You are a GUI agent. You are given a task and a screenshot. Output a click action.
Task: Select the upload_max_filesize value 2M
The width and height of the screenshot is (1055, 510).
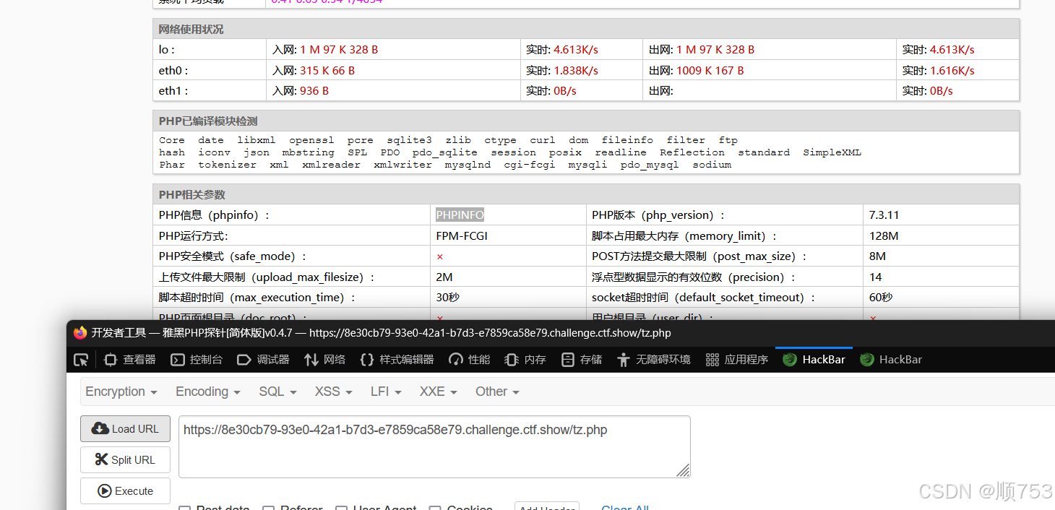coord(444,277)
